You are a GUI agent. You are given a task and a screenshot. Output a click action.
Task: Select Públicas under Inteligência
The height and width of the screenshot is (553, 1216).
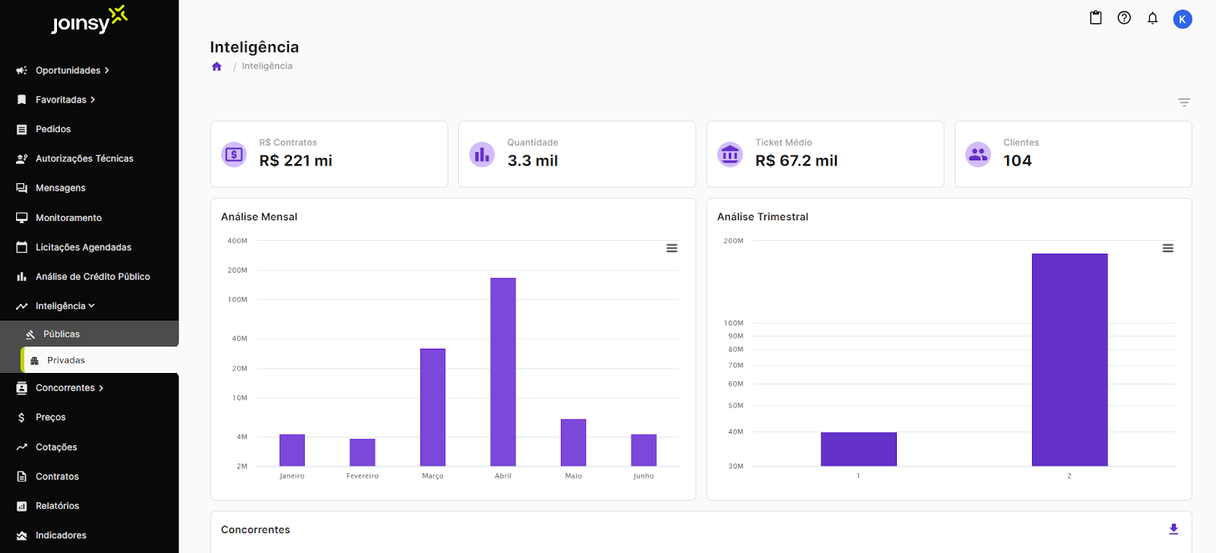(x=62, y=334)
